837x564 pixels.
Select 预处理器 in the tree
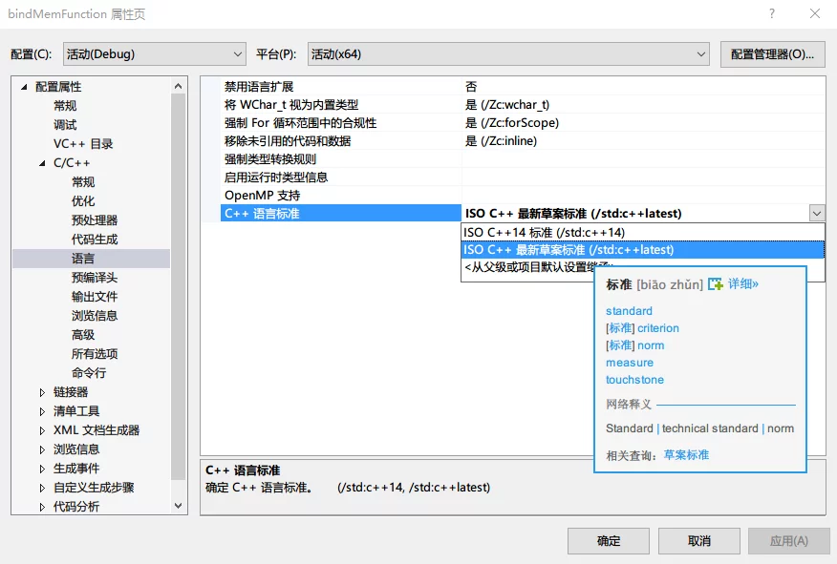coord(95,220)
